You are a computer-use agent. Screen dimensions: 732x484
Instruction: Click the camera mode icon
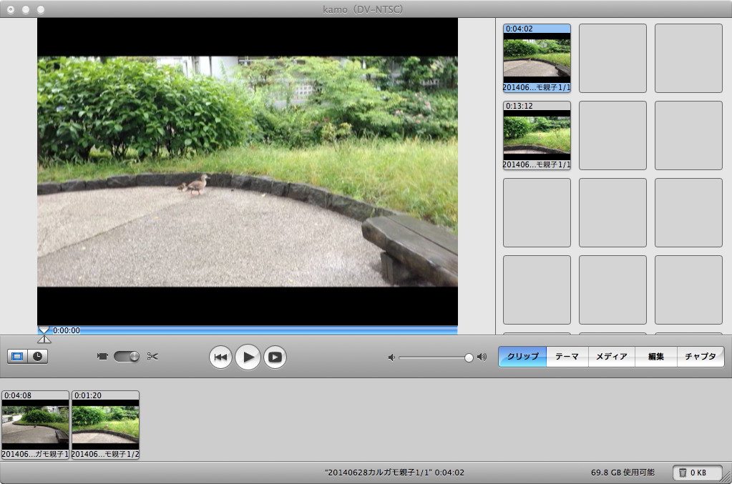pyautogui.click(x=102, y=356)
